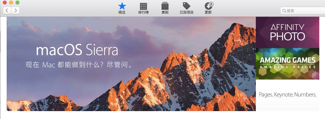The height and width of the screenshot is (119, 325).
Task: Go forward with the right arrow button
Action: click(15, 10)
